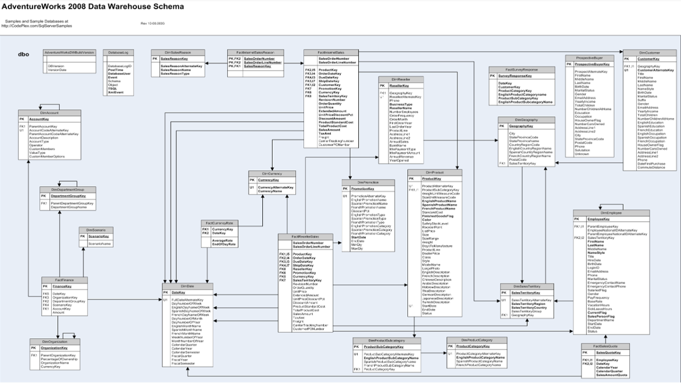Select the FinishedGoodsFlag field in DimProduct
This screenshot has height=383, width=681.
click(x=437, y=216)
